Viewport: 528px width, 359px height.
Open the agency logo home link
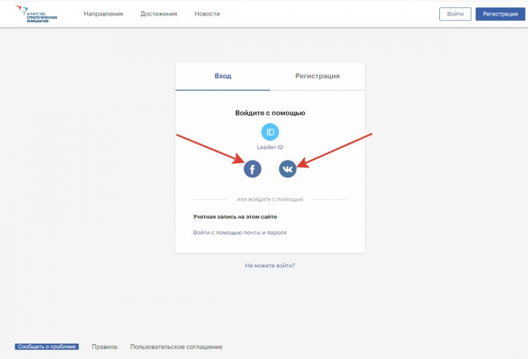coord(37,13)
